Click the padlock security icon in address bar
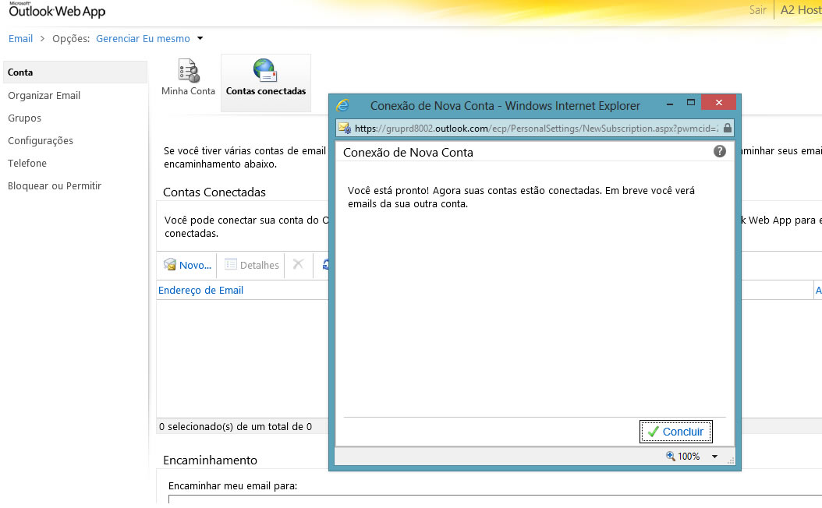The height and width of the screenshot is (508, 822). click(727, 128)
